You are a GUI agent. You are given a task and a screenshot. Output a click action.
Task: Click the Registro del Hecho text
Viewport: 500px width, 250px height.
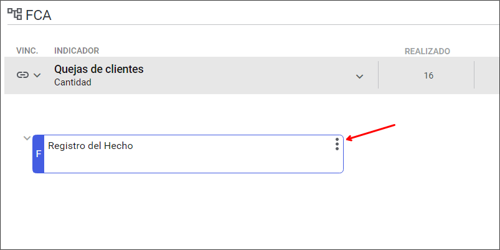(90, 146)
